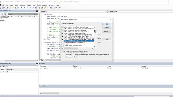Open the Debug menu

(29, 5)
